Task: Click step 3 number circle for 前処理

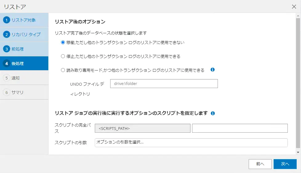Action: [x=6, y=49]
